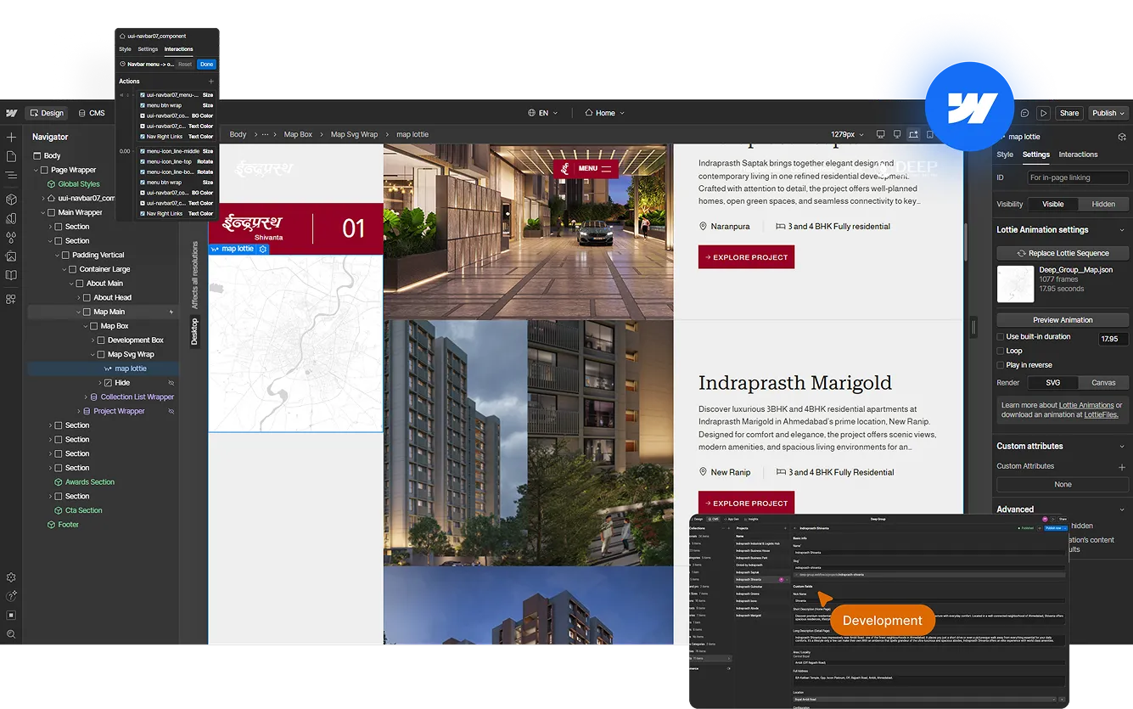Image resolution: width=1133 pixels, height=709 pixels.
Task: Switch to the Style tab
Action: coord(1005,155)
